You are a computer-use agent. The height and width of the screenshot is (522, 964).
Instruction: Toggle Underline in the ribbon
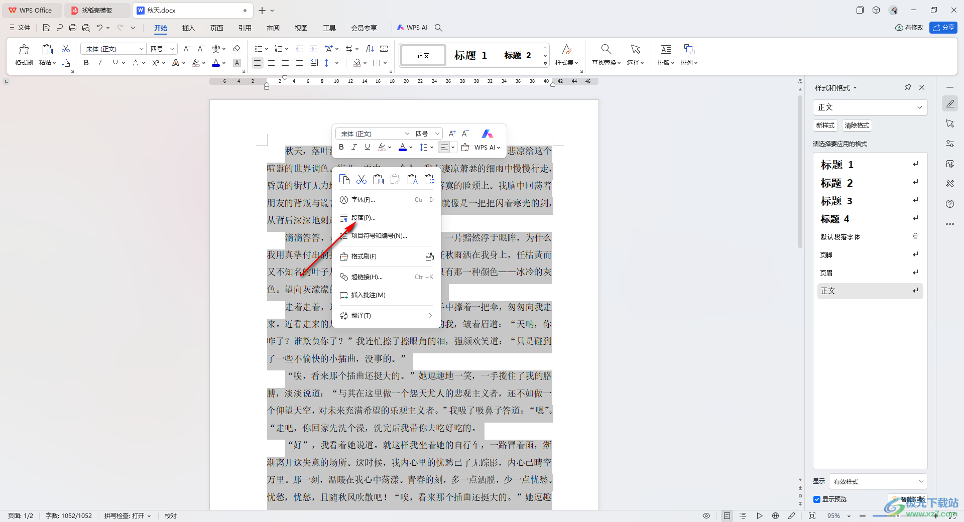coord(115,63)
